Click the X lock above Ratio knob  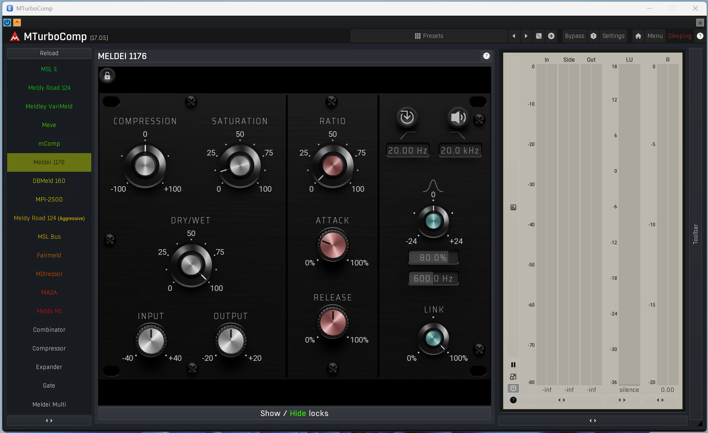pyautogui.click(x=332, y=102)
